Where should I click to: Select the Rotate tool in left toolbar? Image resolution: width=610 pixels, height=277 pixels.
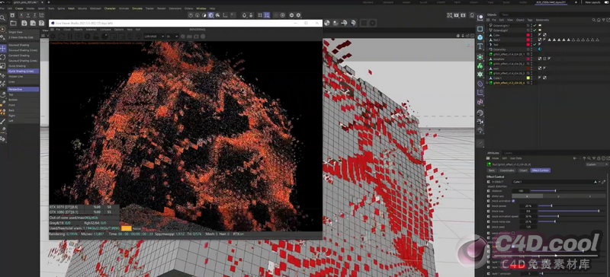coord(3,57)
